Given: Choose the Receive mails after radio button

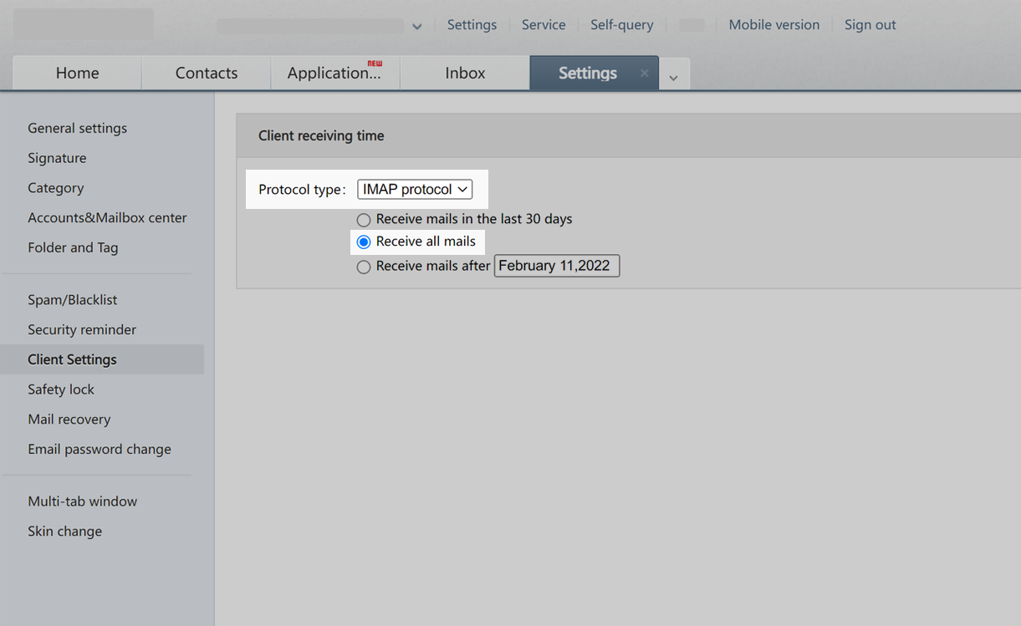Looking at the screenshot, I should click(x=364, y=267).
